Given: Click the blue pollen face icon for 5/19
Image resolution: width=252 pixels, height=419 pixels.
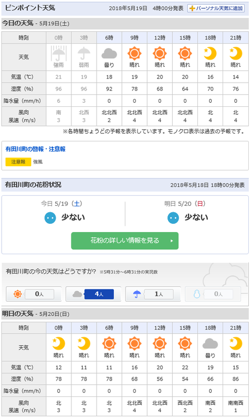Looking at the screenshot, I should pos(50,218).
